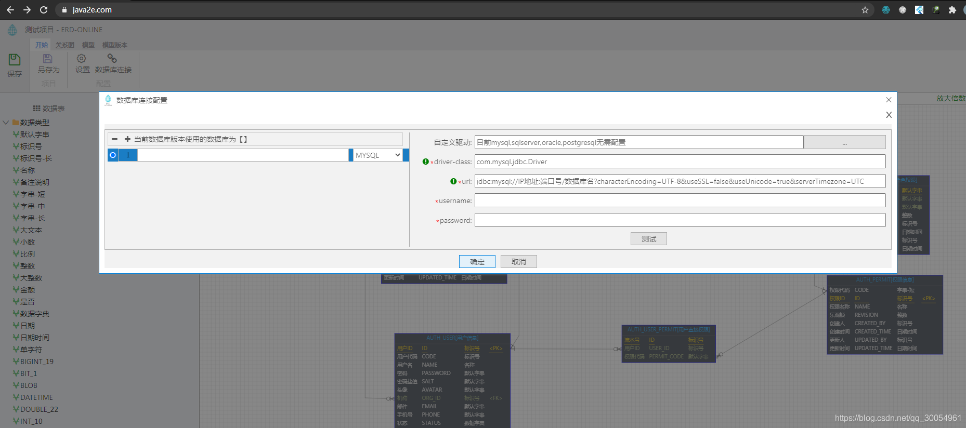The height and width of the screenshot is (428, 966).
Task: Click the browser forward arrow
Action: point(27,10)
